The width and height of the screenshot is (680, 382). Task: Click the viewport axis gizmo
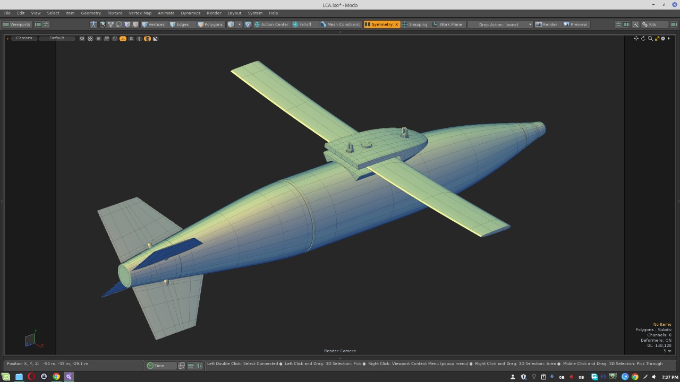(33, 340)
